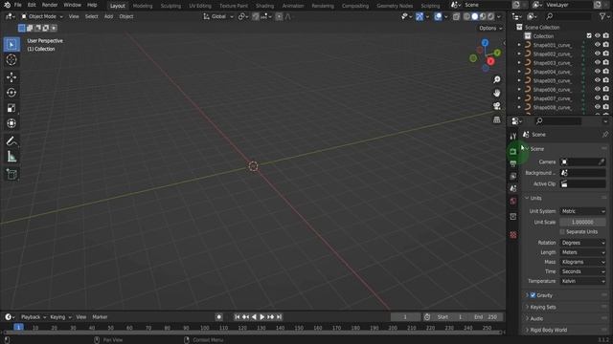Play the animation
This screenshot has height=344, width=613.
[x=262, y=317]
